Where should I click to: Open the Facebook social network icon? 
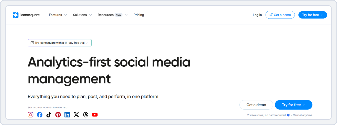coord(40,115)
